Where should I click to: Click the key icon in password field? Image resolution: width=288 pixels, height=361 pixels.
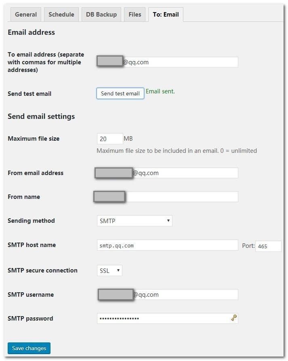pos(233,318)
